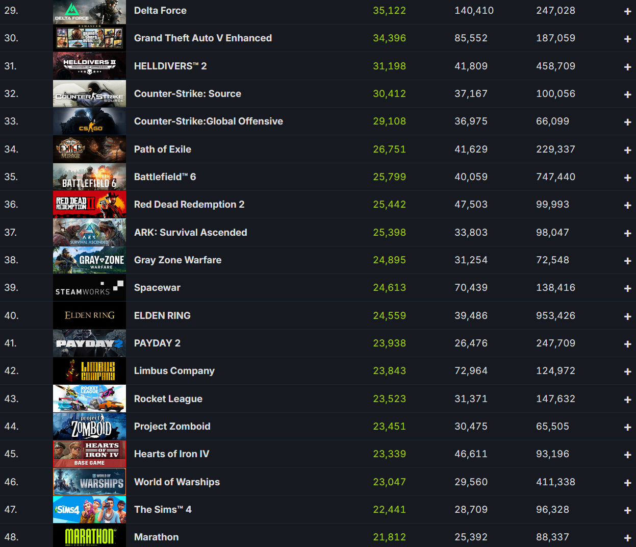The image size is (636, 547).
Task: Click the PAYDAY 2 game thumbnail
Action: pyautogui.click(x=89, y=343)
